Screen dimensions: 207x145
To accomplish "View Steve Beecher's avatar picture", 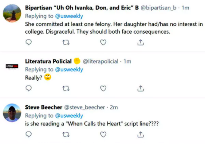I will [12, 113].
